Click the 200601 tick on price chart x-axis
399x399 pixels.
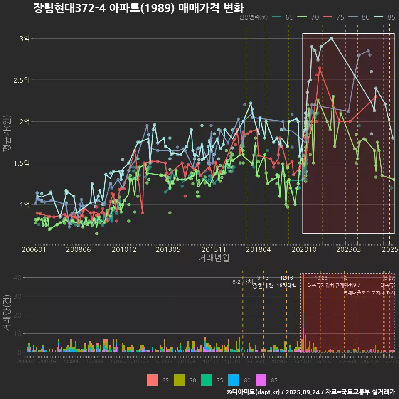click(34, 249)
